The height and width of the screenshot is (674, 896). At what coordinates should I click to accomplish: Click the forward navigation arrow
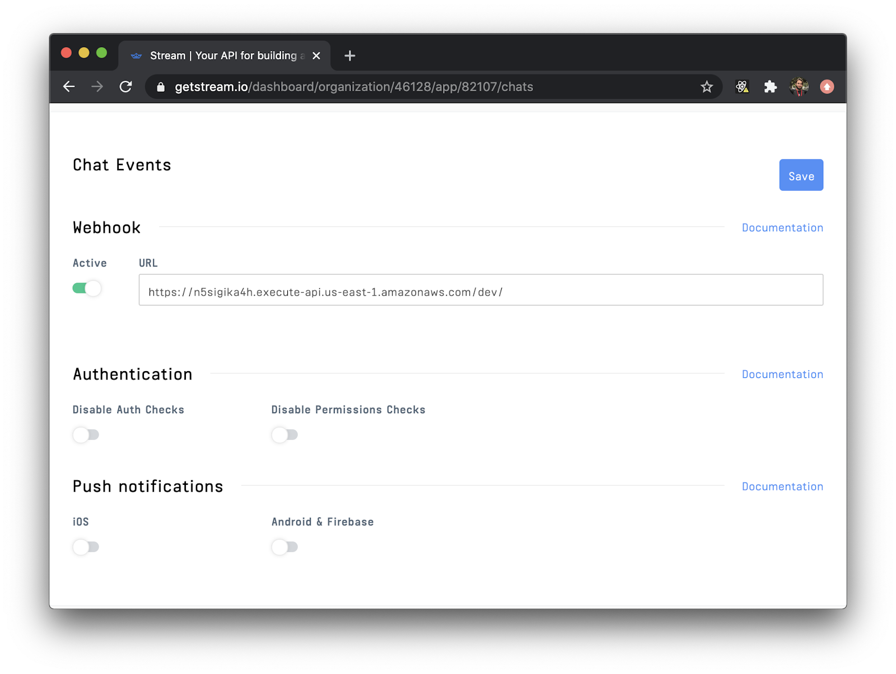click(97, 87)
